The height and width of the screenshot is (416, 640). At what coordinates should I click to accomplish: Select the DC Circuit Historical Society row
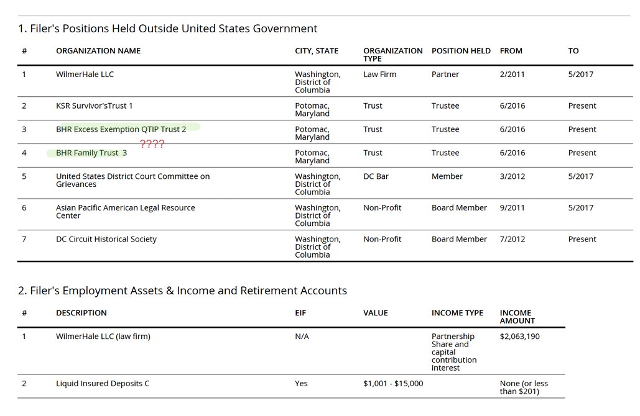click(x=106, y=239)
